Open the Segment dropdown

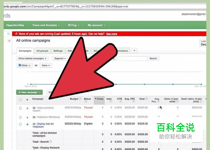coord(60,58)
